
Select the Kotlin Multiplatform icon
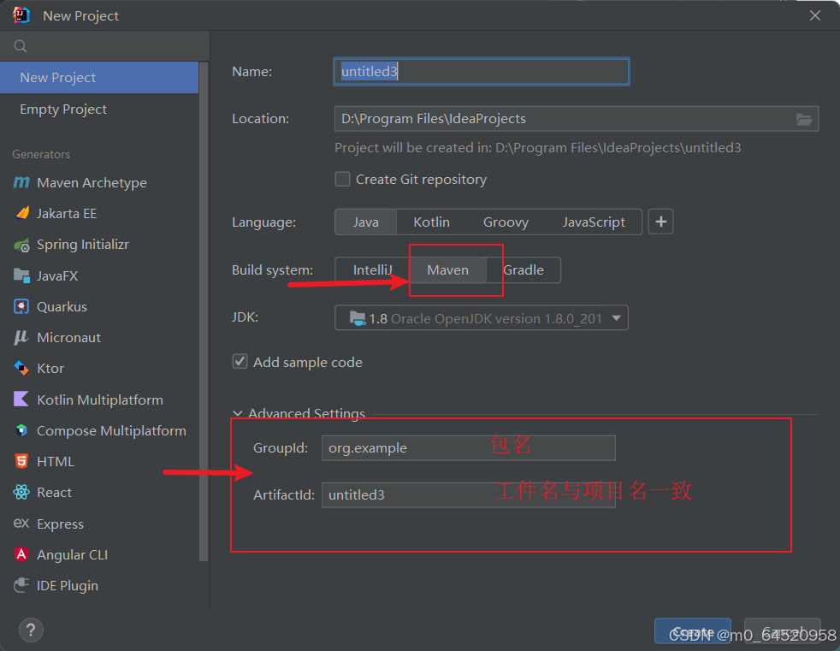click(x=21, y=399)
